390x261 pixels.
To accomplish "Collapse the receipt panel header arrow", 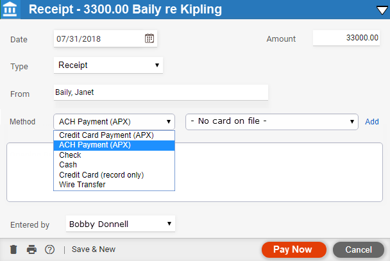I will (x=380, y=10).
